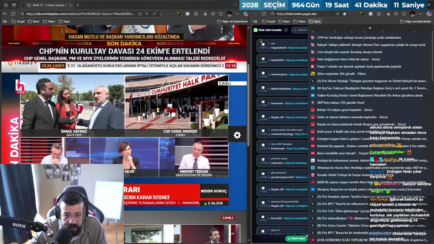Open Extensions puzzle icon in left browser
The width and height of the screenshot is (434, 244).
pyautogui.click(x=196, y=14)
